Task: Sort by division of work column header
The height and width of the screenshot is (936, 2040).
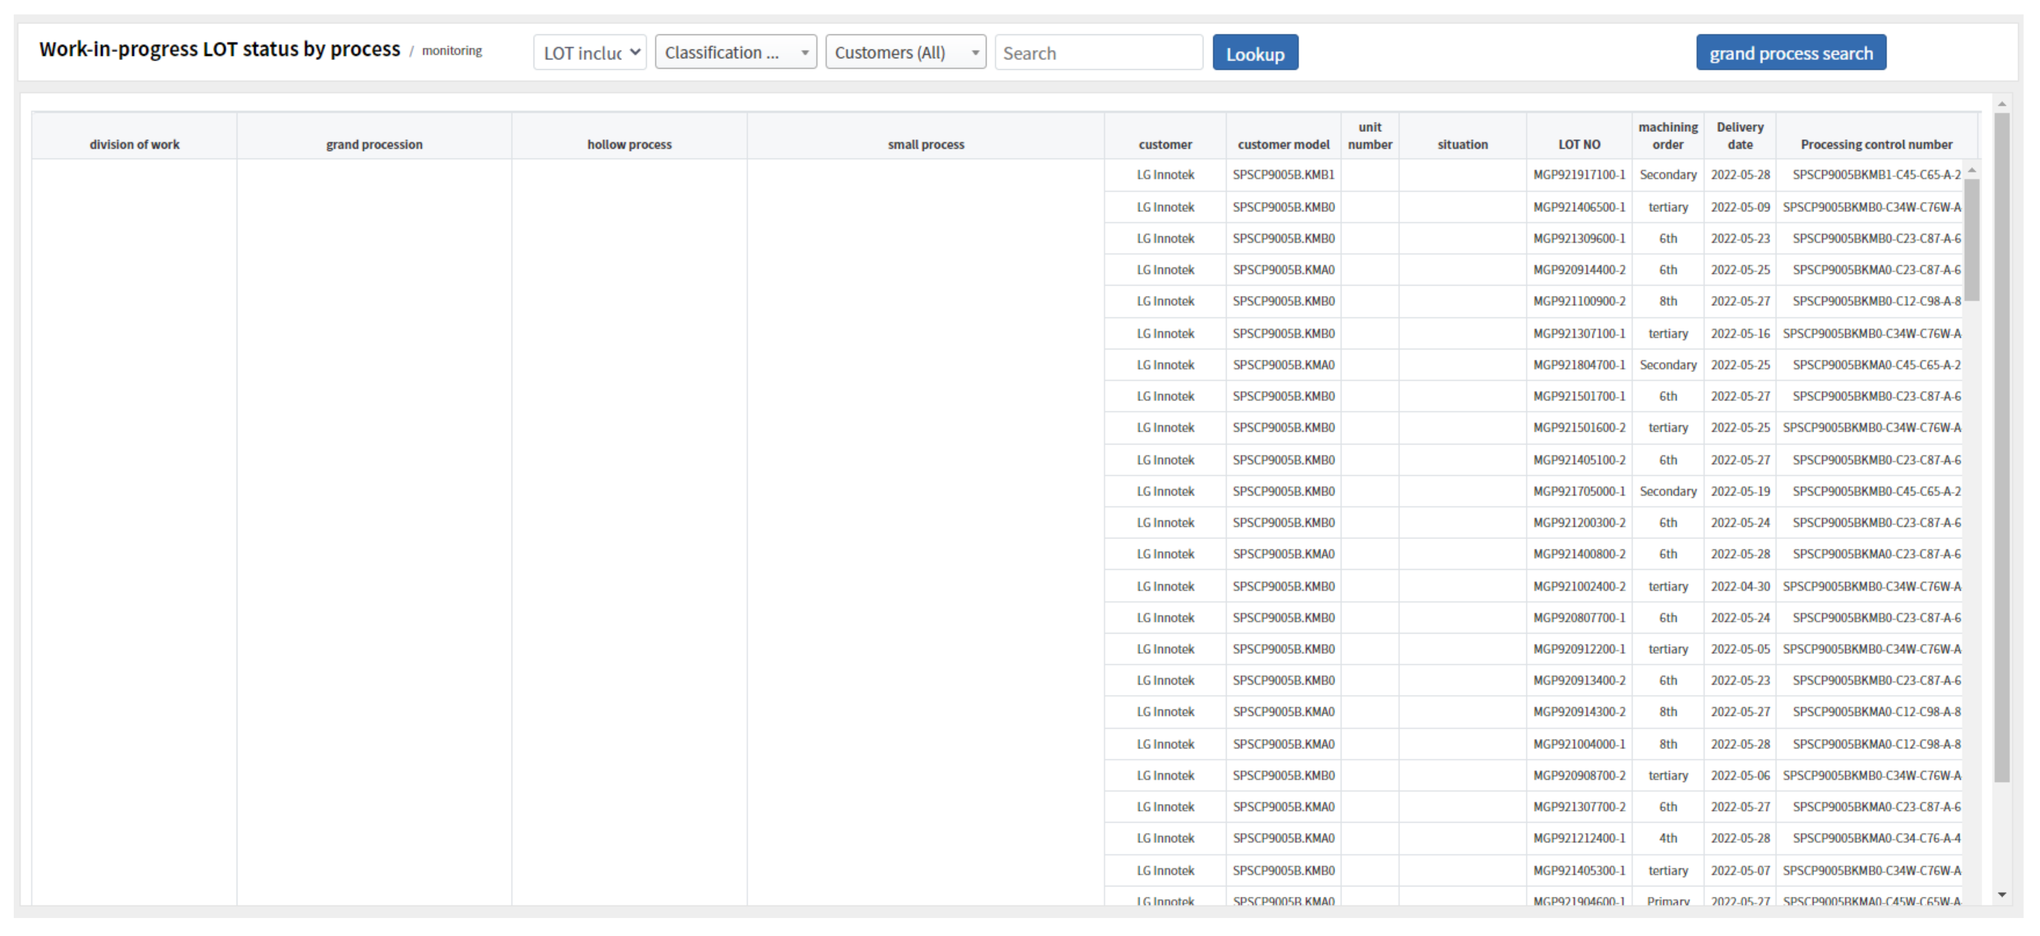Action: point(134,144)
